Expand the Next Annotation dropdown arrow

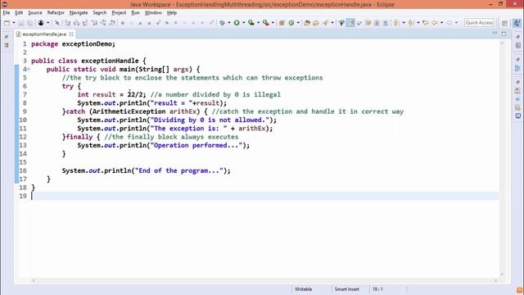click(x=404, y=23)
